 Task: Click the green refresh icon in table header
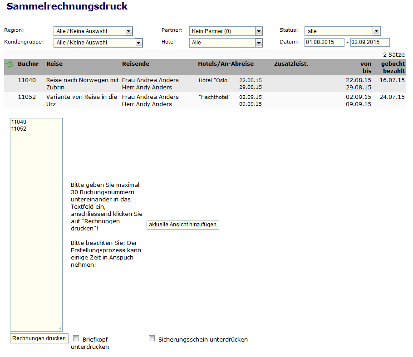(9, 64)
